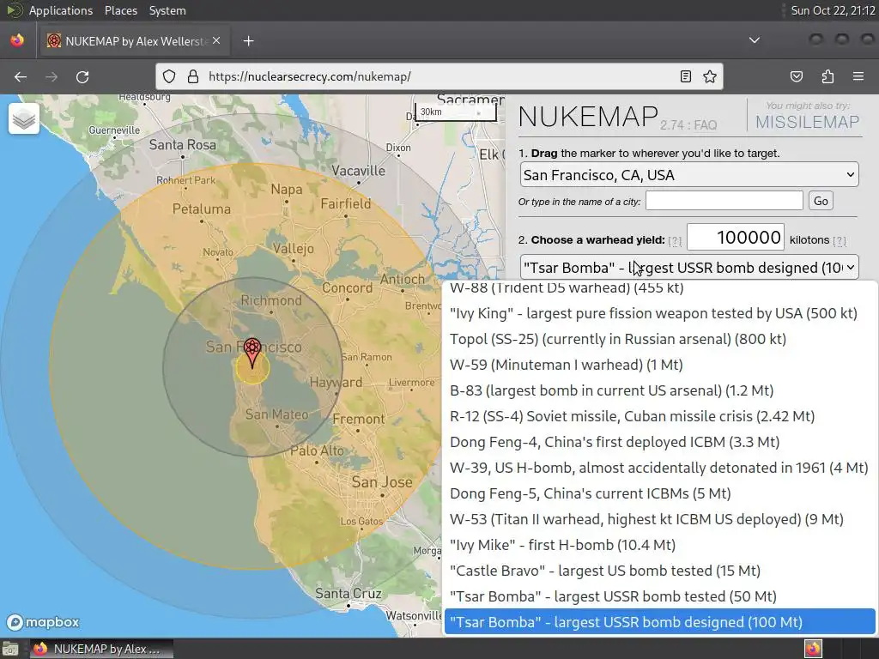Open the Places menu

[120, 10]
